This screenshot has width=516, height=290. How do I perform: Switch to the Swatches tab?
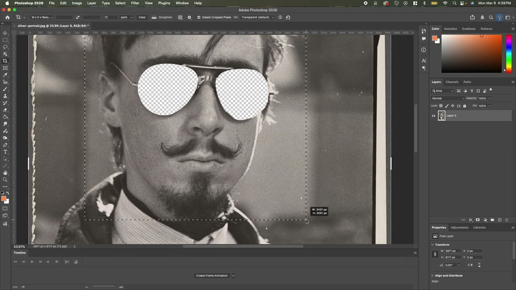pyautogui.click(x=450, y=29)
